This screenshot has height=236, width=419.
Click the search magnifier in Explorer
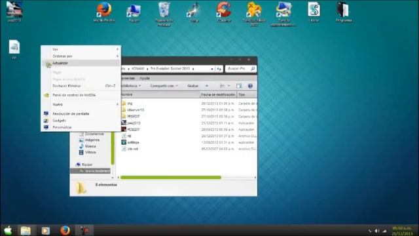[x=253, y=69]
